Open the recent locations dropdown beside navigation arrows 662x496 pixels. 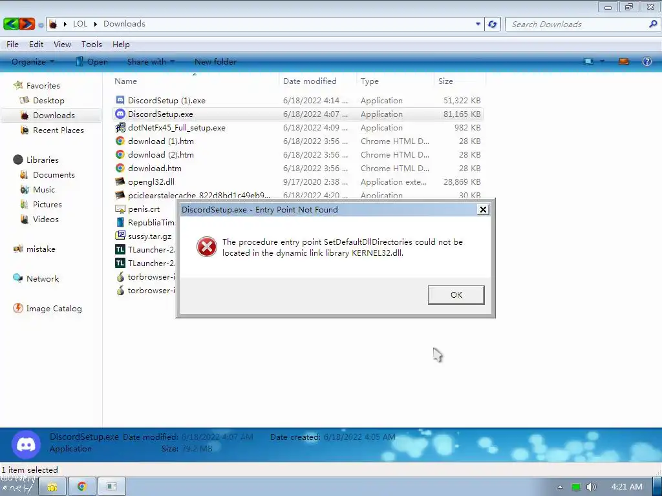pyautogui.click(x=41, y=25)
